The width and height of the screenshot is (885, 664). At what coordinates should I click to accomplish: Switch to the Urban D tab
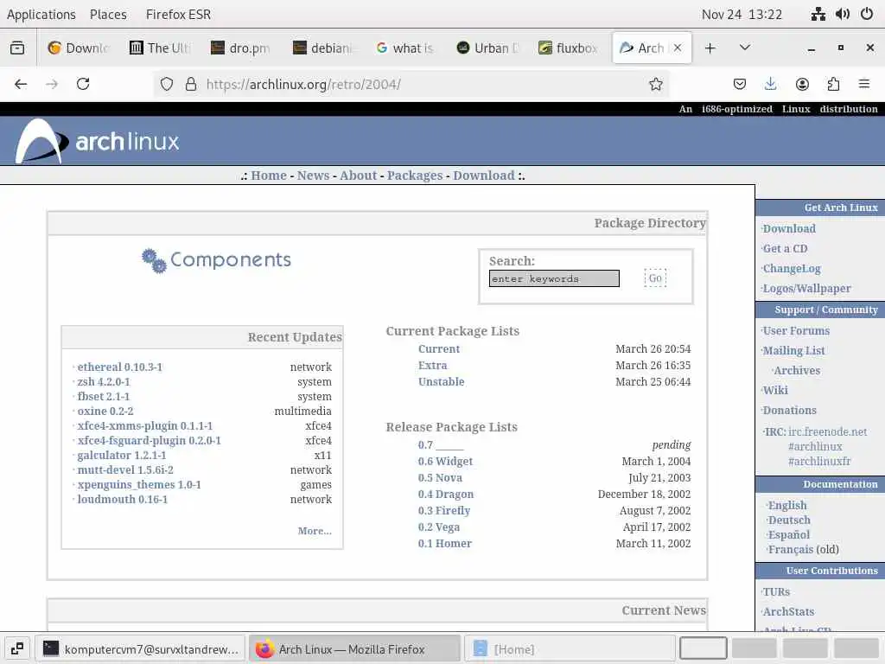(x=487, y=48)
